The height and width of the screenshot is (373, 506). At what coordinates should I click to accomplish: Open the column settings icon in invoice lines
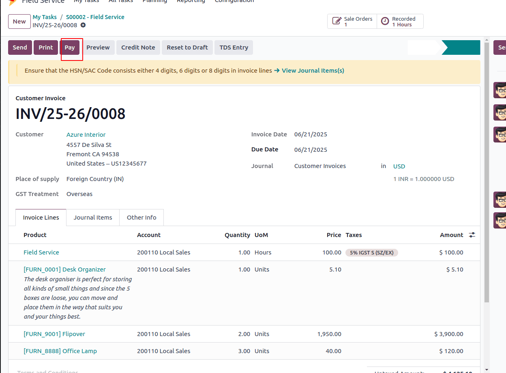472,235
